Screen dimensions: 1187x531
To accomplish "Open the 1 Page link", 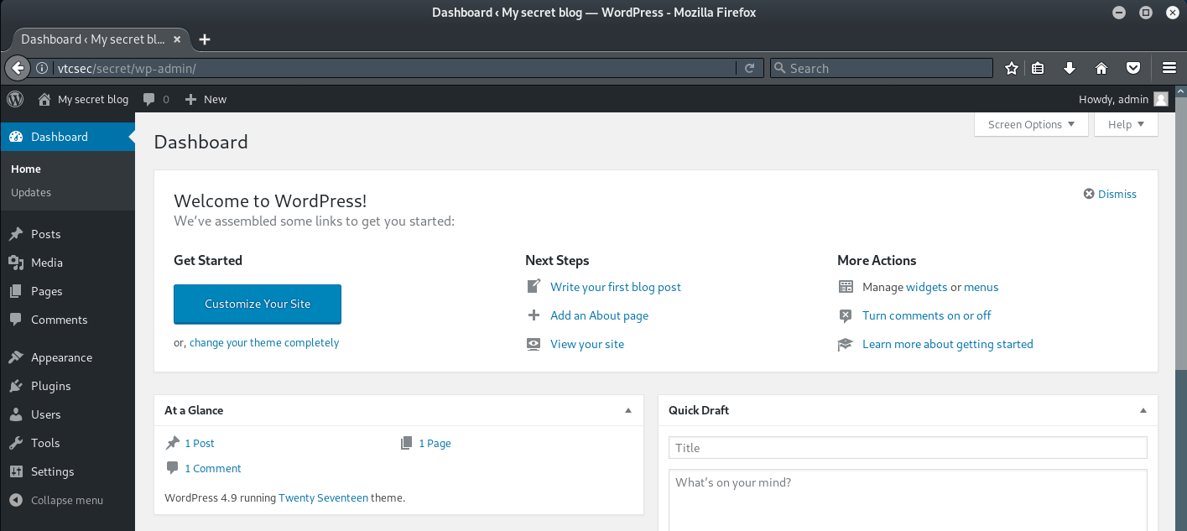I will [x=435, y=443].
